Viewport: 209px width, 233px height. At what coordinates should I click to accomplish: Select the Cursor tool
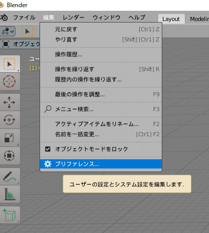coord(10,81)
